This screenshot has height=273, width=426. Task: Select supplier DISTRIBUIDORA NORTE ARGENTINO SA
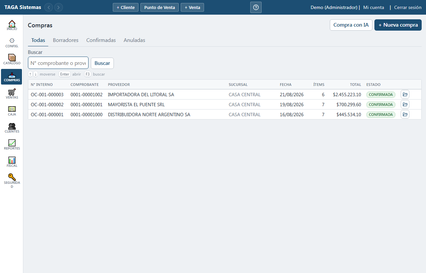149,115
